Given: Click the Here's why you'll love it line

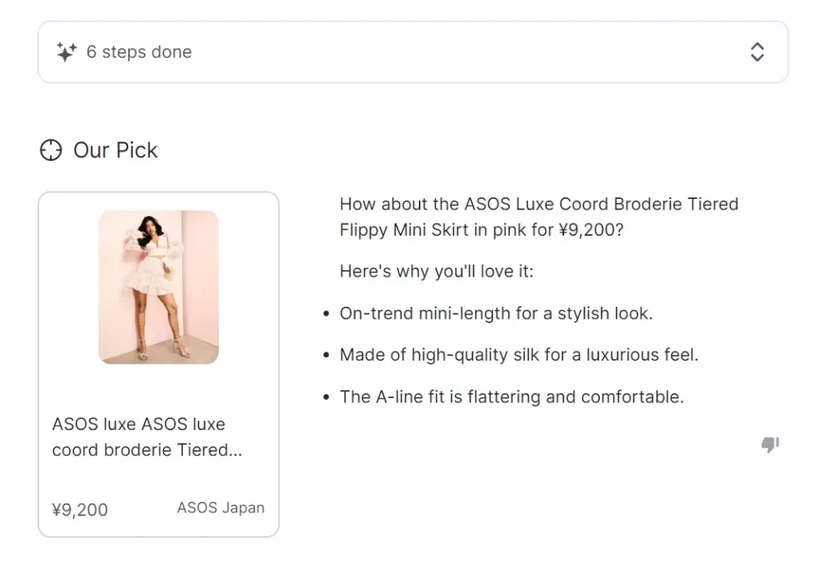Looking at the screenshot, I should (437, 271).
